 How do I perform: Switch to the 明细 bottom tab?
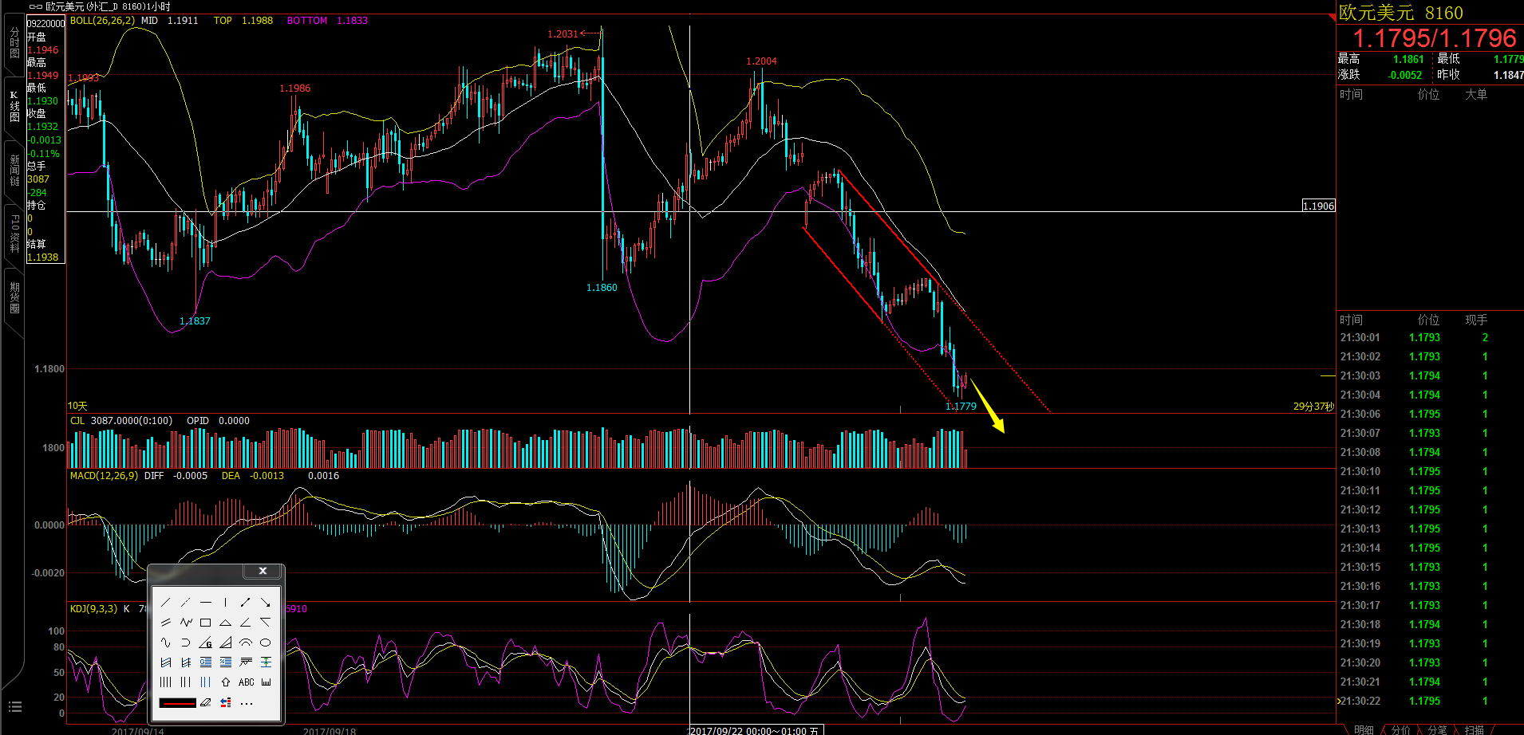point(1364,729)
